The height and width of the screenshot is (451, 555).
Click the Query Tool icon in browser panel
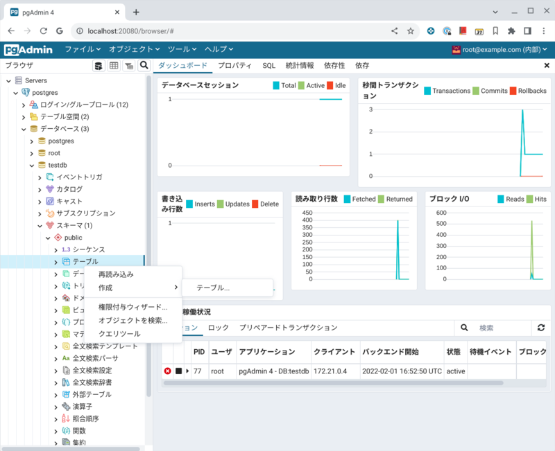click(99, 66)
